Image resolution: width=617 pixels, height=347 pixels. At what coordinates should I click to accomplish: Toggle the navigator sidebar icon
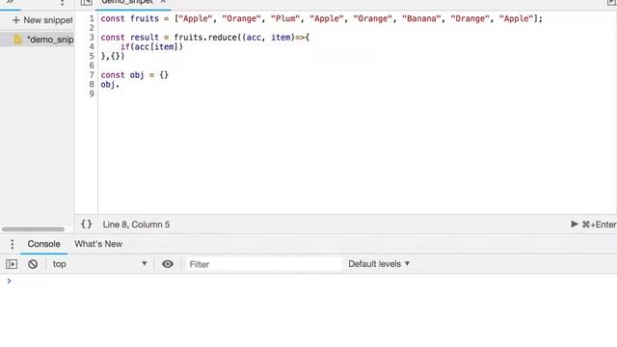[x=86, y=2]
